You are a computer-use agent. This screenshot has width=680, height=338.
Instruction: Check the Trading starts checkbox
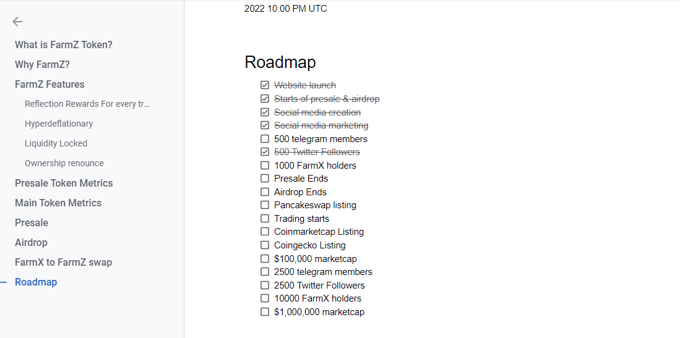click(x=265, y=218)
